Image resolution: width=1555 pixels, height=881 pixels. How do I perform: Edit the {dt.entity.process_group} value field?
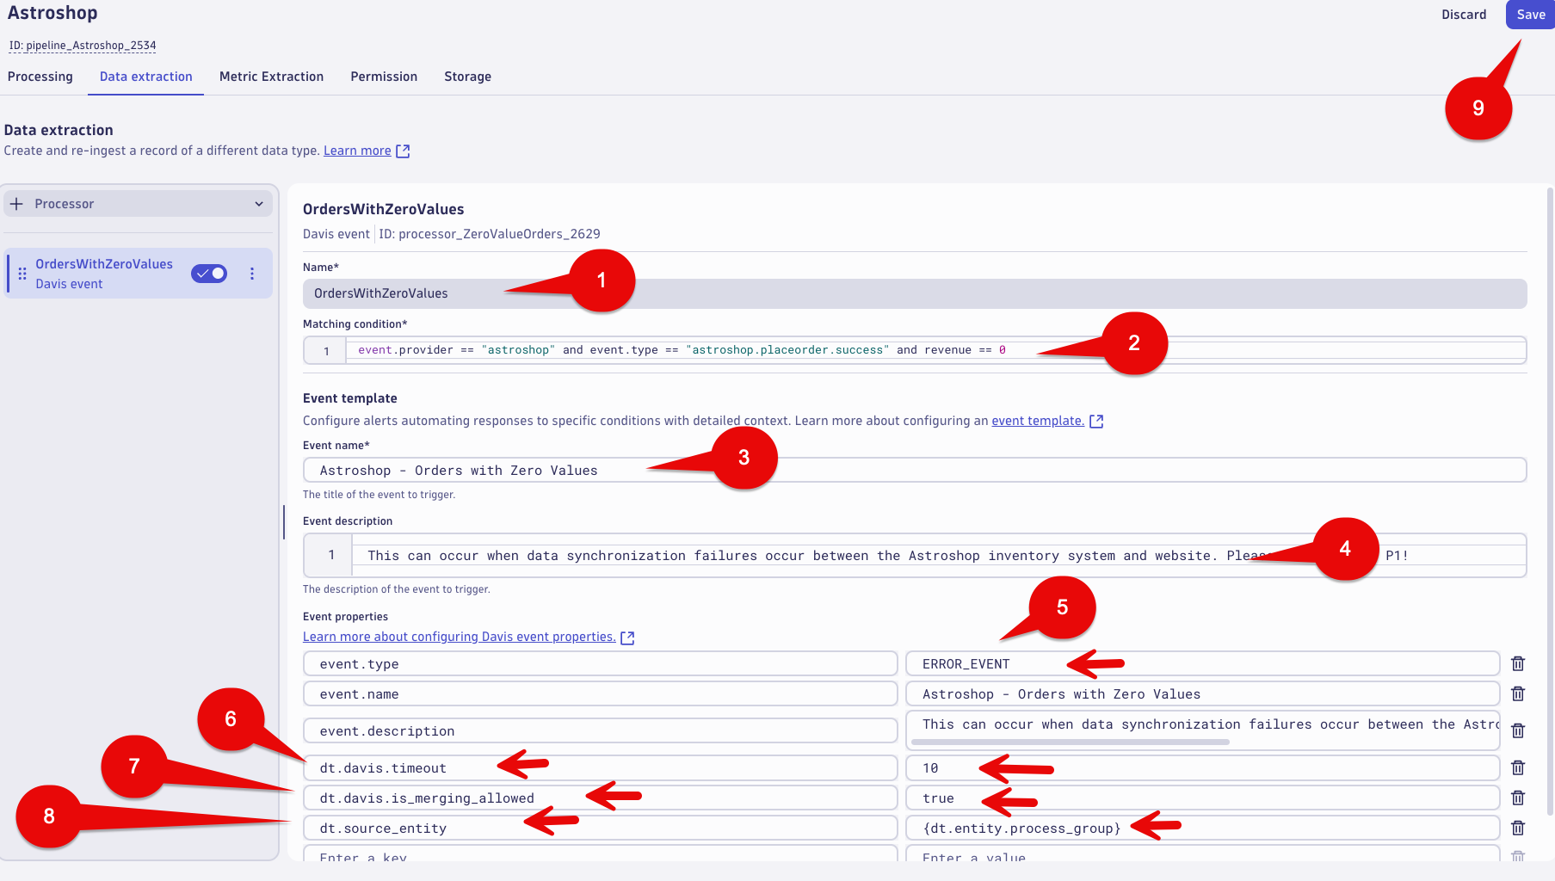pyautogui.click(x=1203, y=828)
